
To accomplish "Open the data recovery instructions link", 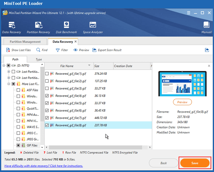I will click(44, 166).
